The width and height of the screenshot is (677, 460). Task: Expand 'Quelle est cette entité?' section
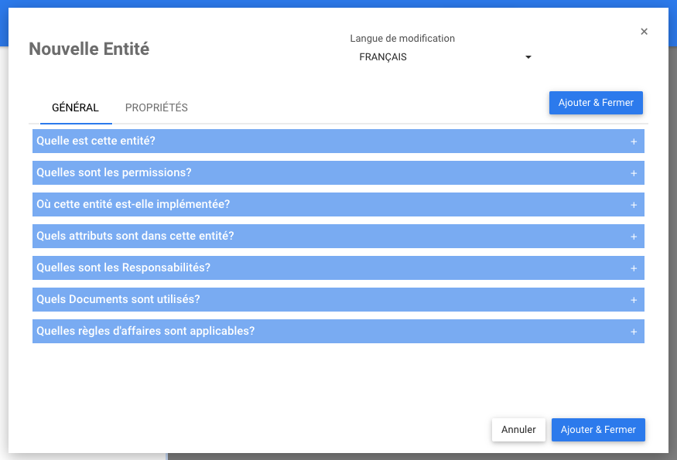[96, 141]
